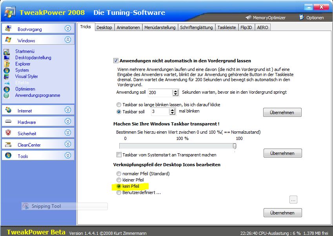This screenshot has height=236, width=333.
Task: Click the taskbar transparency slider handle
Action: point(235,146)
